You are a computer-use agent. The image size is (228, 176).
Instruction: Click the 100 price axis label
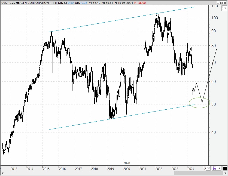(215, 18)
